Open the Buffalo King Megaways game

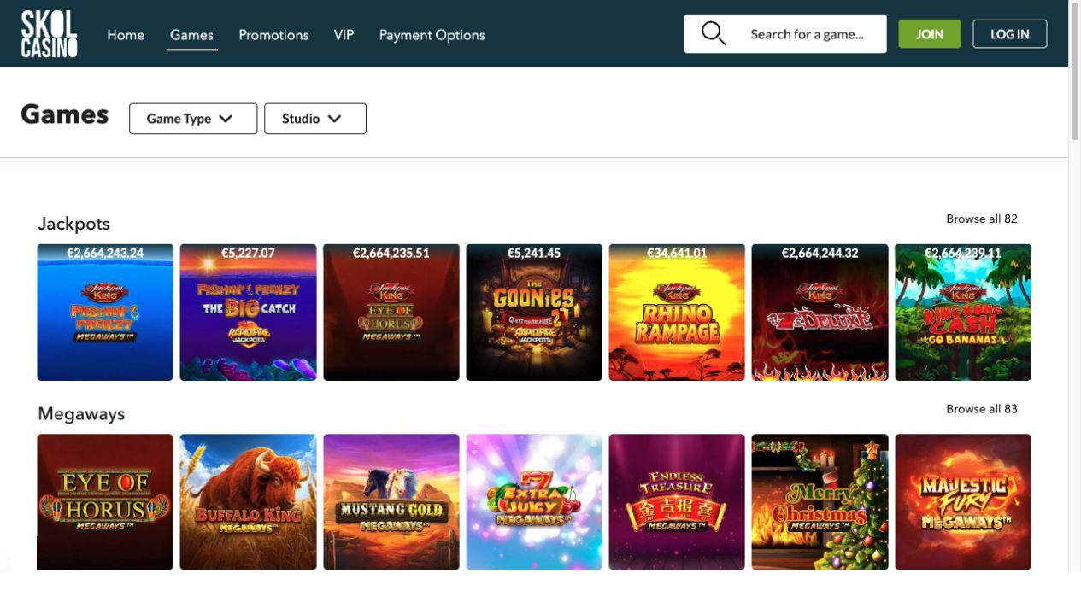(x=248, y=502)
